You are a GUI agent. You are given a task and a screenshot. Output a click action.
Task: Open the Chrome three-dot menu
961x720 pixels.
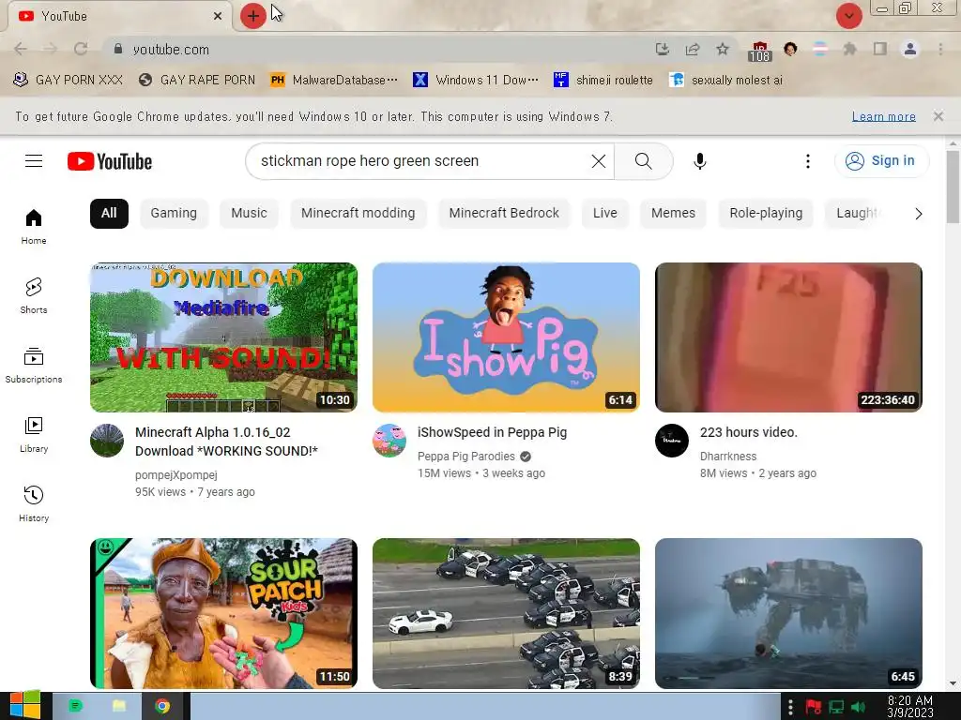(x=940, y=49)
